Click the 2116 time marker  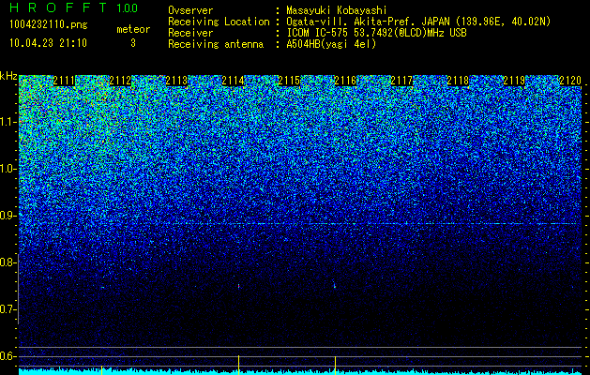[x=345, y=81]
